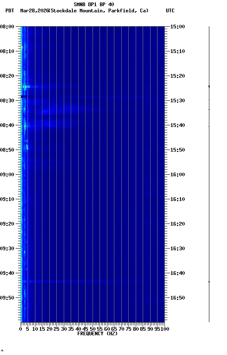Click the 08:50 PDT time label
This screenshot has width=227, height=355.
tap(7, 150)
